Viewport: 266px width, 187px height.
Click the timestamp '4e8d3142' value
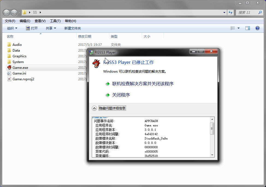[x=151, y=134]
